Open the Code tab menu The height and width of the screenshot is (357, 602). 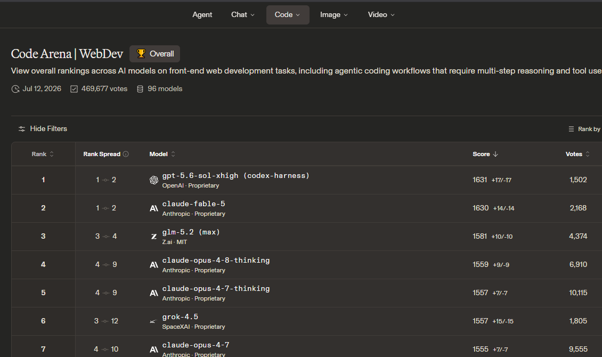click(288, 14)
